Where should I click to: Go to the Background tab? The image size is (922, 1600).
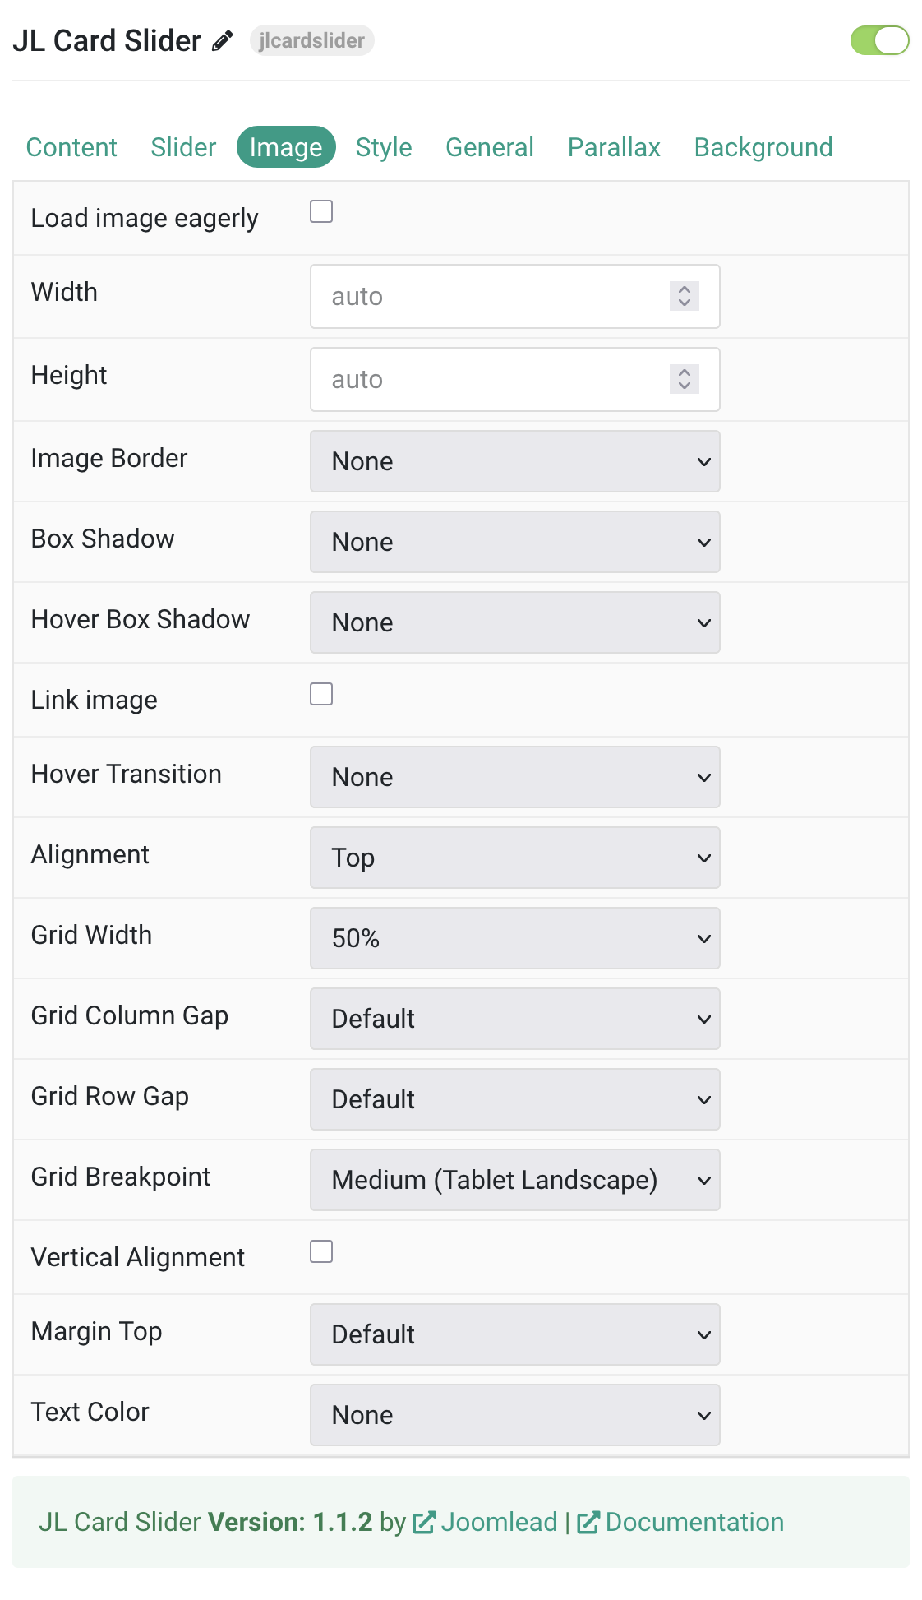coord(763,147)
